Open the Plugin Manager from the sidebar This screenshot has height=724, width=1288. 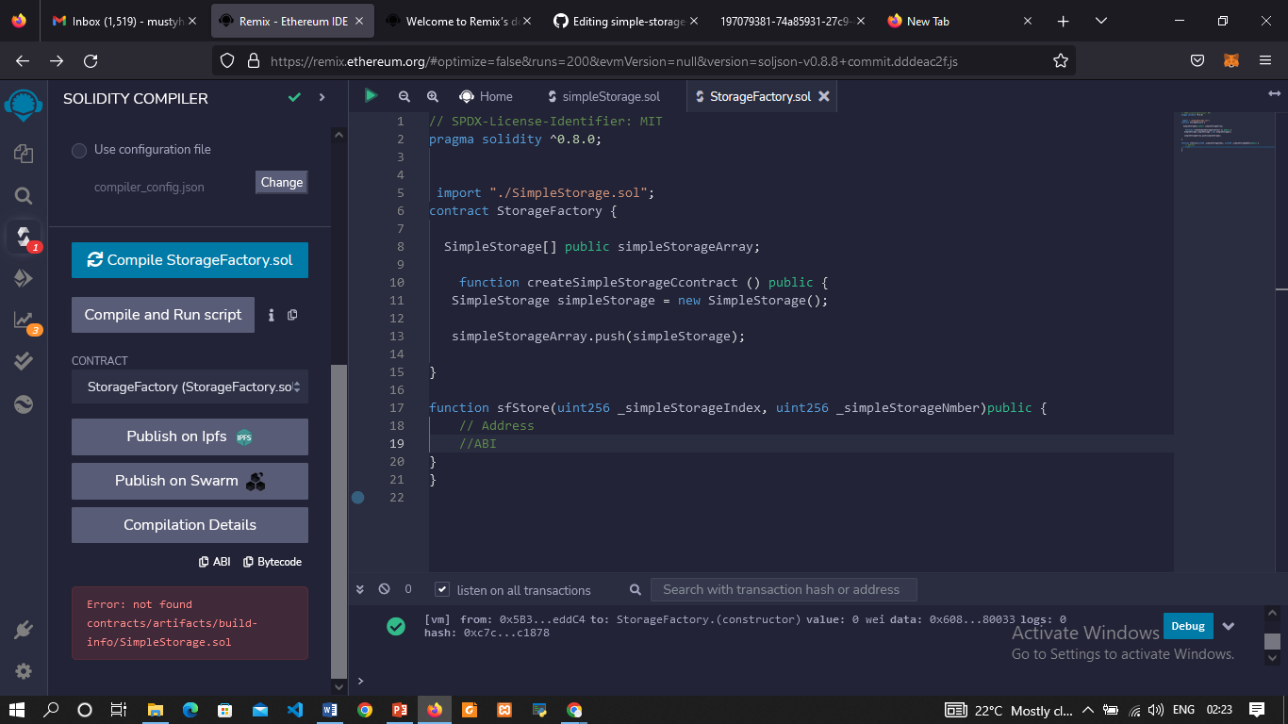[24, 630]
